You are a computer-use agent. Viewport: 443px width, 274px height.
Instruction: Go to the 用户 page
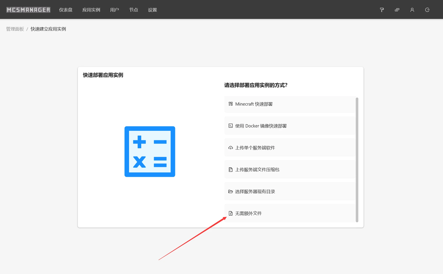point(114,10)
